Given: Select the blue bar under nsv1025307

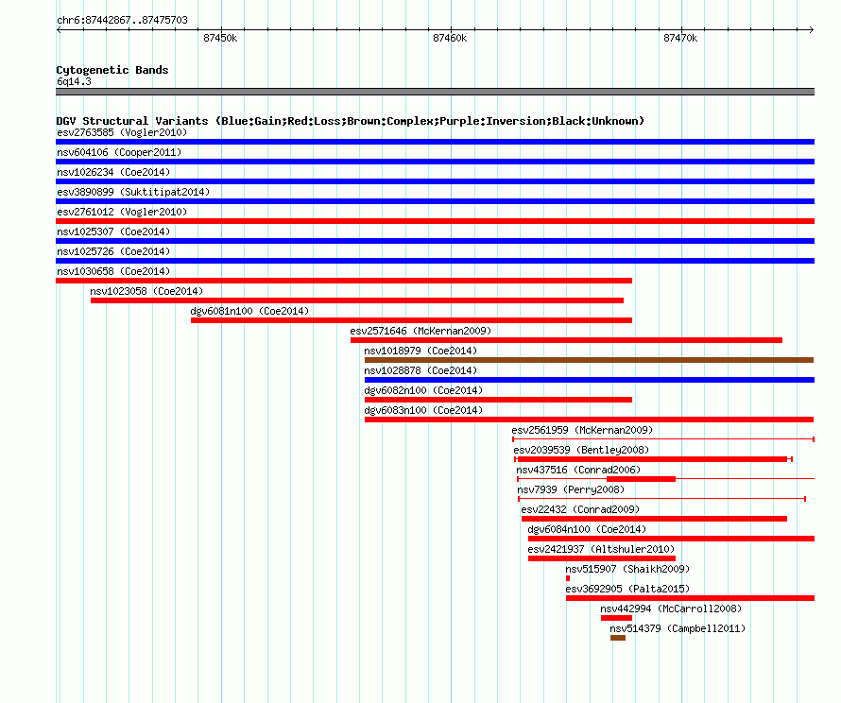Looking at the screenshot, I should tap(435, 241).
